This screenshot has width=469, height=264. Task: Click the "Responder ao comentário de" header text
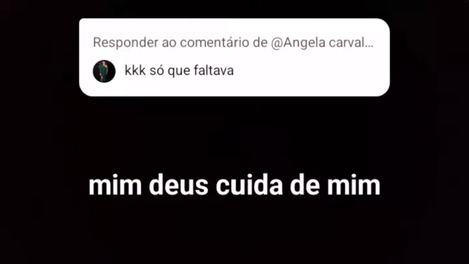point(180,42)
